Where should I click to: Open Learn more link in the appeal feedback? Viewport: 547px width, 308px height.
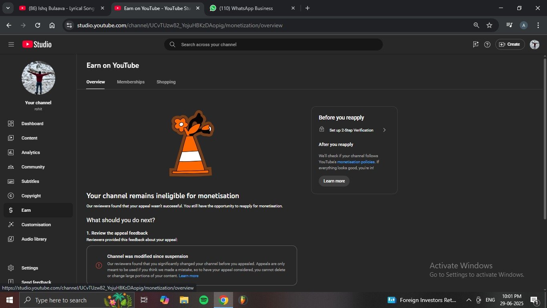click(189, 276)
